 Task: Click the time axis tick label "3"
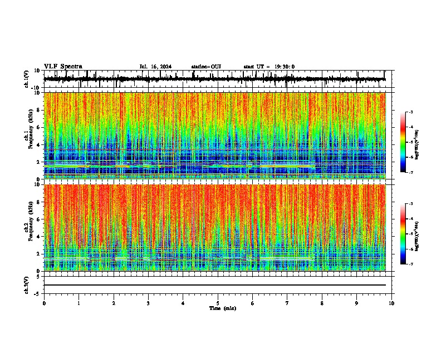point(148,303)
